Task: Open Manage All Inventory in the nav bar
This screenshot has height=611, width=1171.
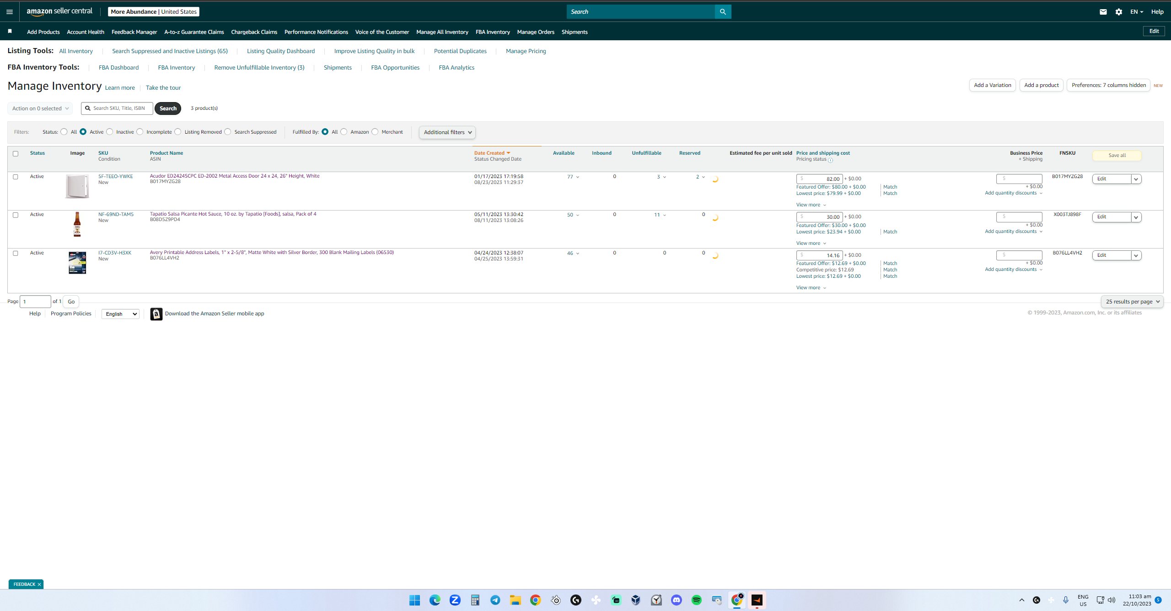Action: pos(442,32)
